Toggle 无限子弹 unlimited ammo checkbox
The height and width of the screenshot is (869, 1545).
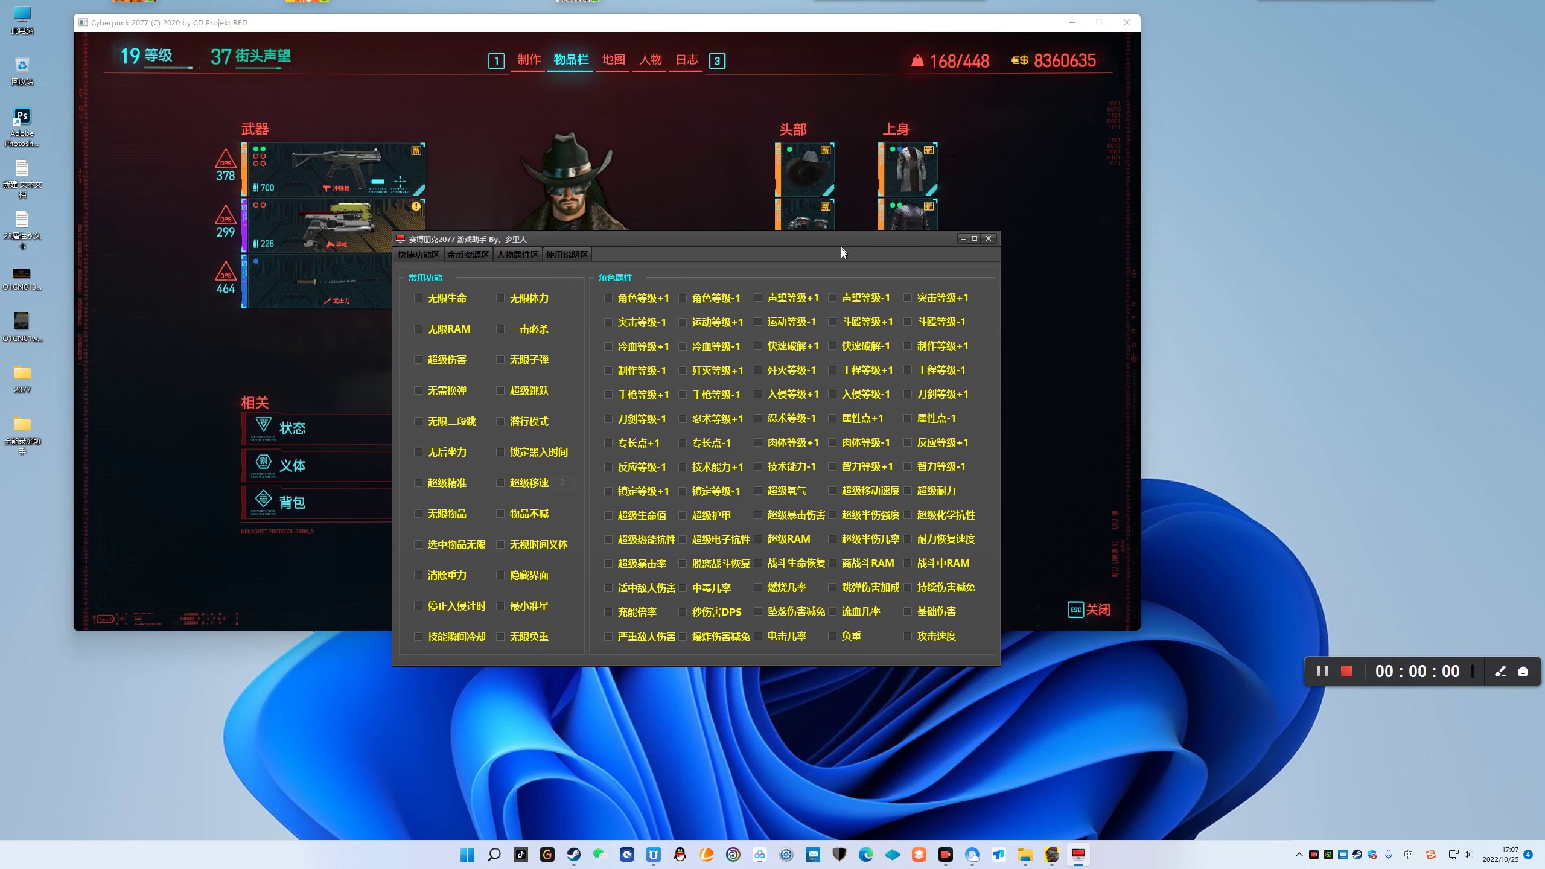point(500,360)
